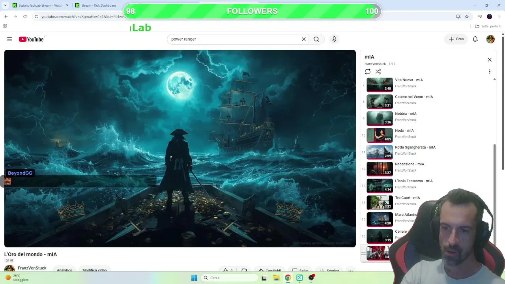The image size is (505, 284).
Task: Click the Salva button
Action: pyautogui.click(x=300, y=270)
